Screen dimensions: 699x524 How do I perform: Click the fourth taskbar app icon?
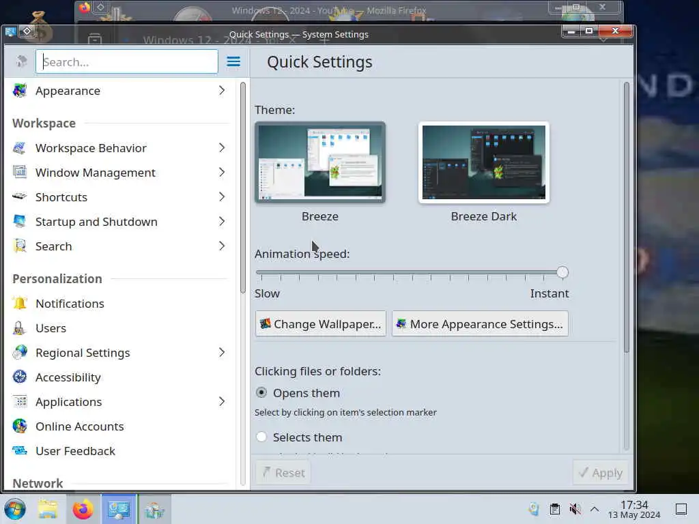coord(154,509)
